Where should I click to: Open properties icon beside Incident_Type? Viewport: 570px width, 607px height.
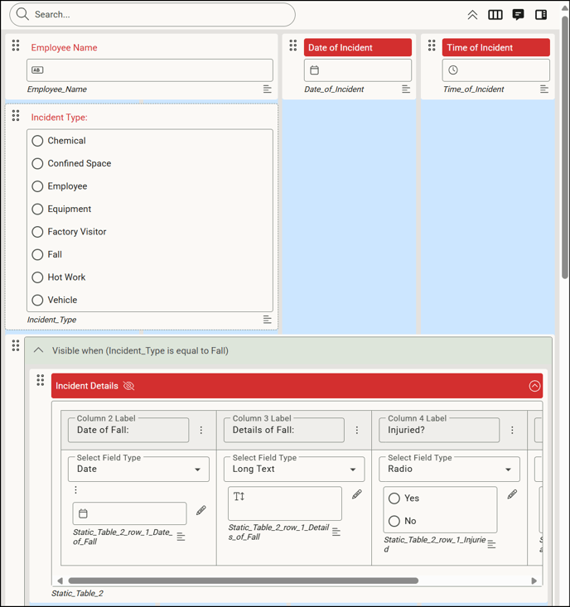pyautogui.click(x=267, y=320)
